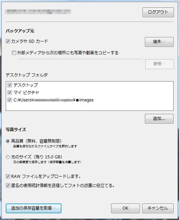Screen dimensions: 179x220
Task: Uncheck the C:¥Users images folder checkbox
Action: coord(10,100)
